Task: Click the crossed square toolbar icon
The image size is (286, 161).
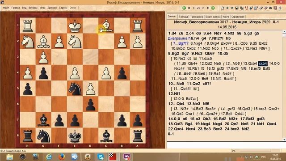Action: [x=275, y=8]
